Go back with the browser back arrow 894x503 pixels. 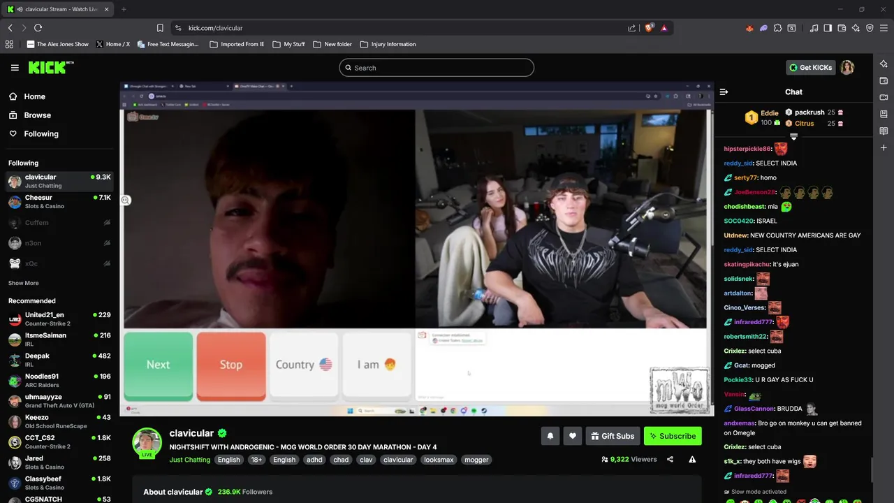point(10,28)
